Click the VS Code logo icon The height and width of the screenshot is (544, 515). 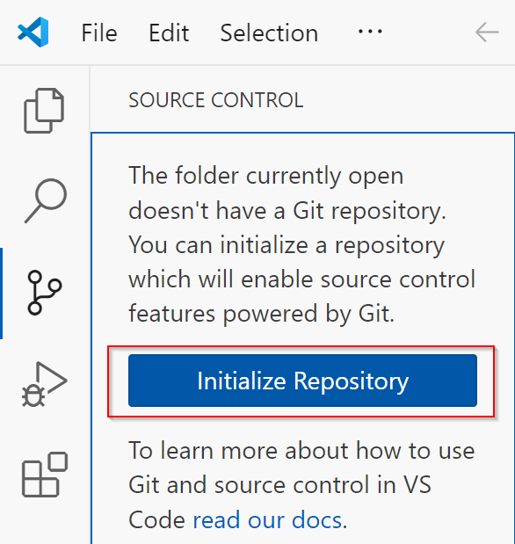point(33,32)
